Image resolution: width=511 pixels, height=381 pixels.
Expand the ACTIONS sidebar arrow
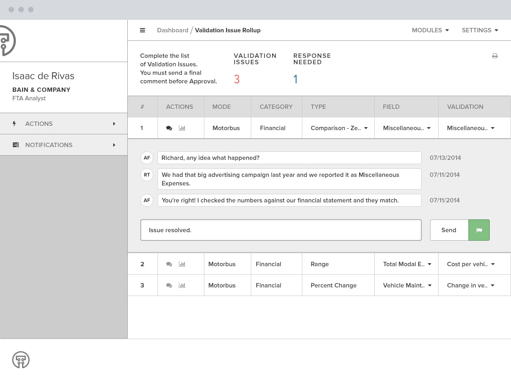pos(114,124)
